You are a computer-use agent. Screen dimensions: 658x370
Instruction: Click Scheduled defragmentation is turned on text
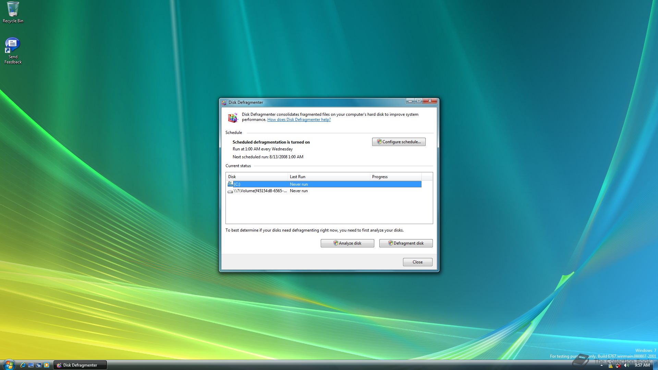coord(271,142)
